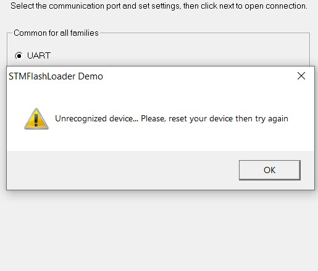Click the word 'Demo' in the dialog title
318x271 pixels.
click(90, 76)
